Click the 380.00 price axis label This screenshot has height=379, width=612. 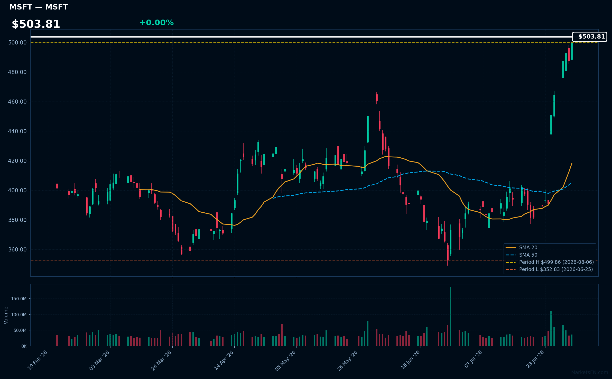[x=17, y=220]
